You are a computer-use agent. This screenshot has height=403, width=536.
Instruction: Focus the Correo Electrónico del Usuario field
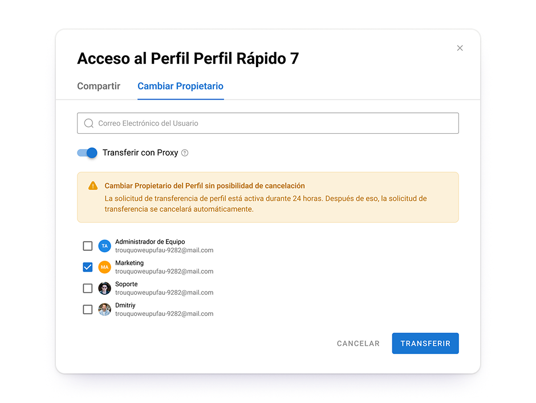tap(274, 124)
